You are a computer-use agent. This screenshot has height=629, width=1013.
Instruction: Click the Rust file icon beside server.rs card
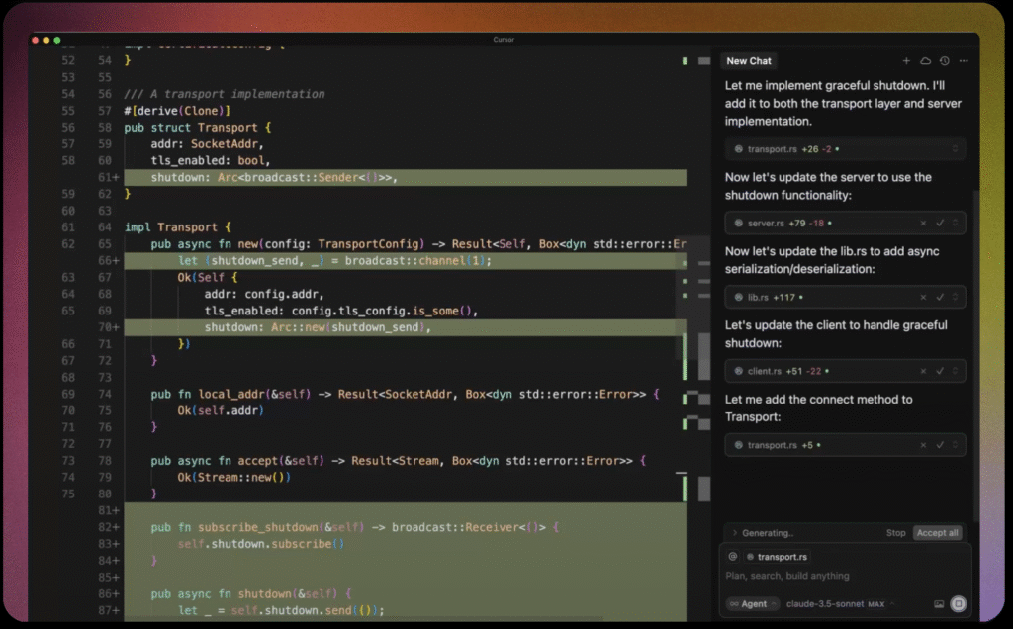(x=738, y=223)
